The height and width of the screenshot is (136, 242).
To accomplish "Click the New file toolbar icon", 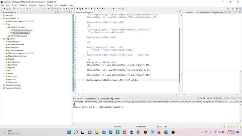I will click(2, 8).
